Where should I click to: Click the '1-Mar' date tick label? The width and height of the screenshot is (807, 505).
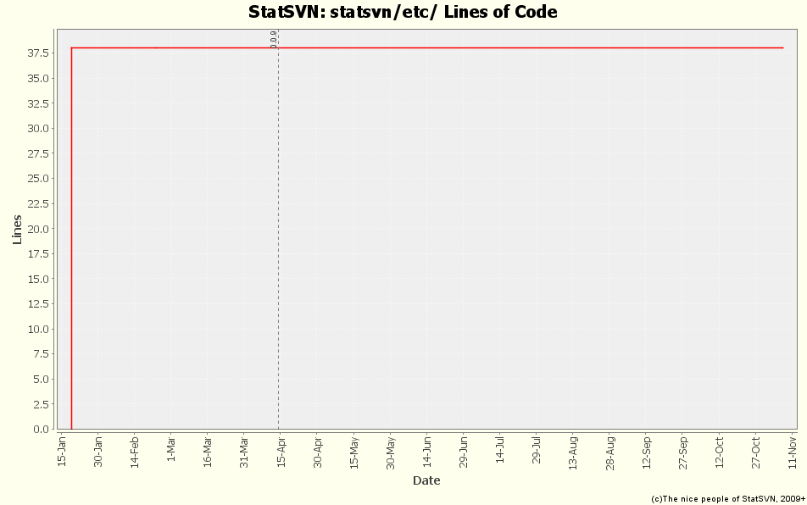tap(171, 449)
